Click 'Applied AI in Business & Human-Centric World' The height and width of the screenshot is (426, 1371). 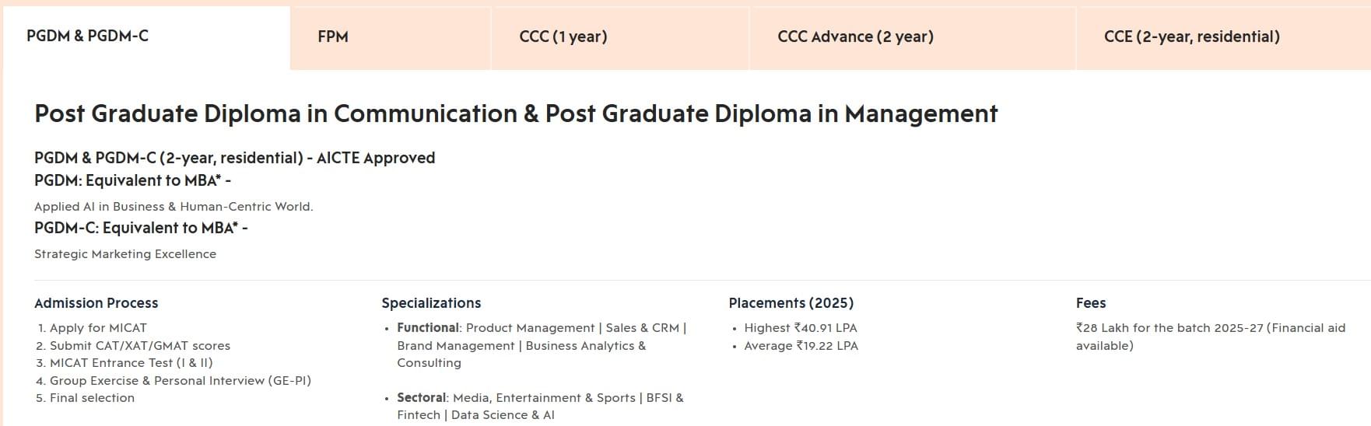(174, 207)
